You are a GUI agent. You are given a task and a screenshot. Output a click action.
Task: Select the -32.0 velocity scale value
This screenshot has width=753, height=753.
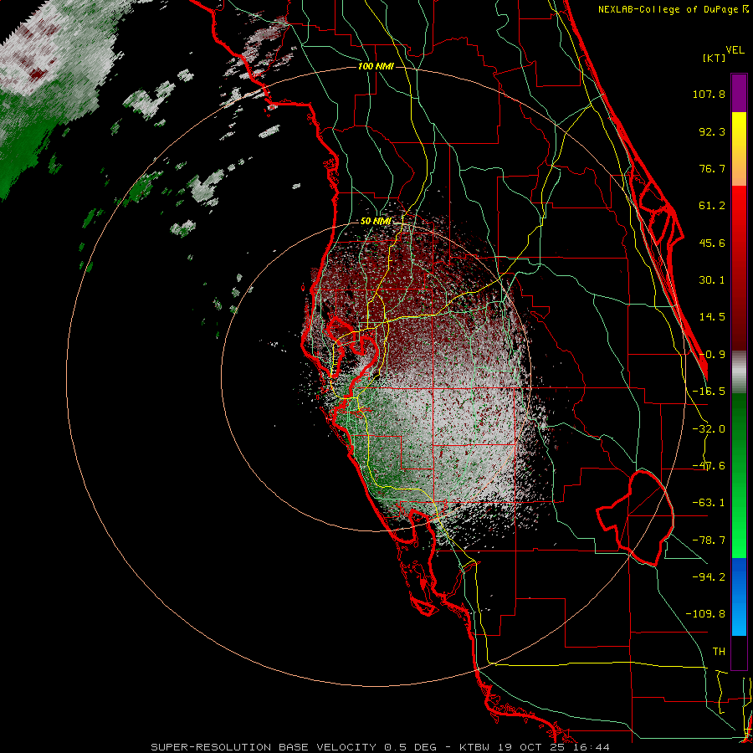pyautogui.click(x=709, y=429)
